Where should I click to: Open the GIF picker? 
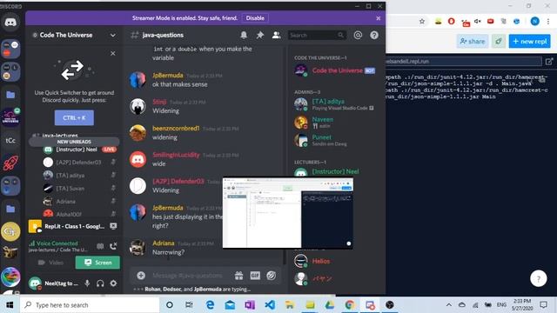click(255, 276)
